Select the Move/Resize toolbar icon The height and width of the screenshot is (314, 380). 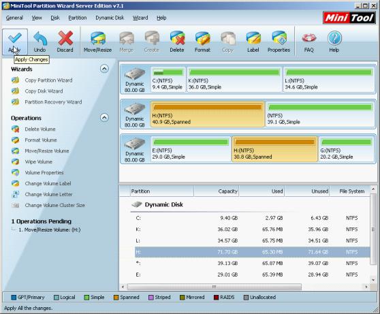[x=97, y=39]
